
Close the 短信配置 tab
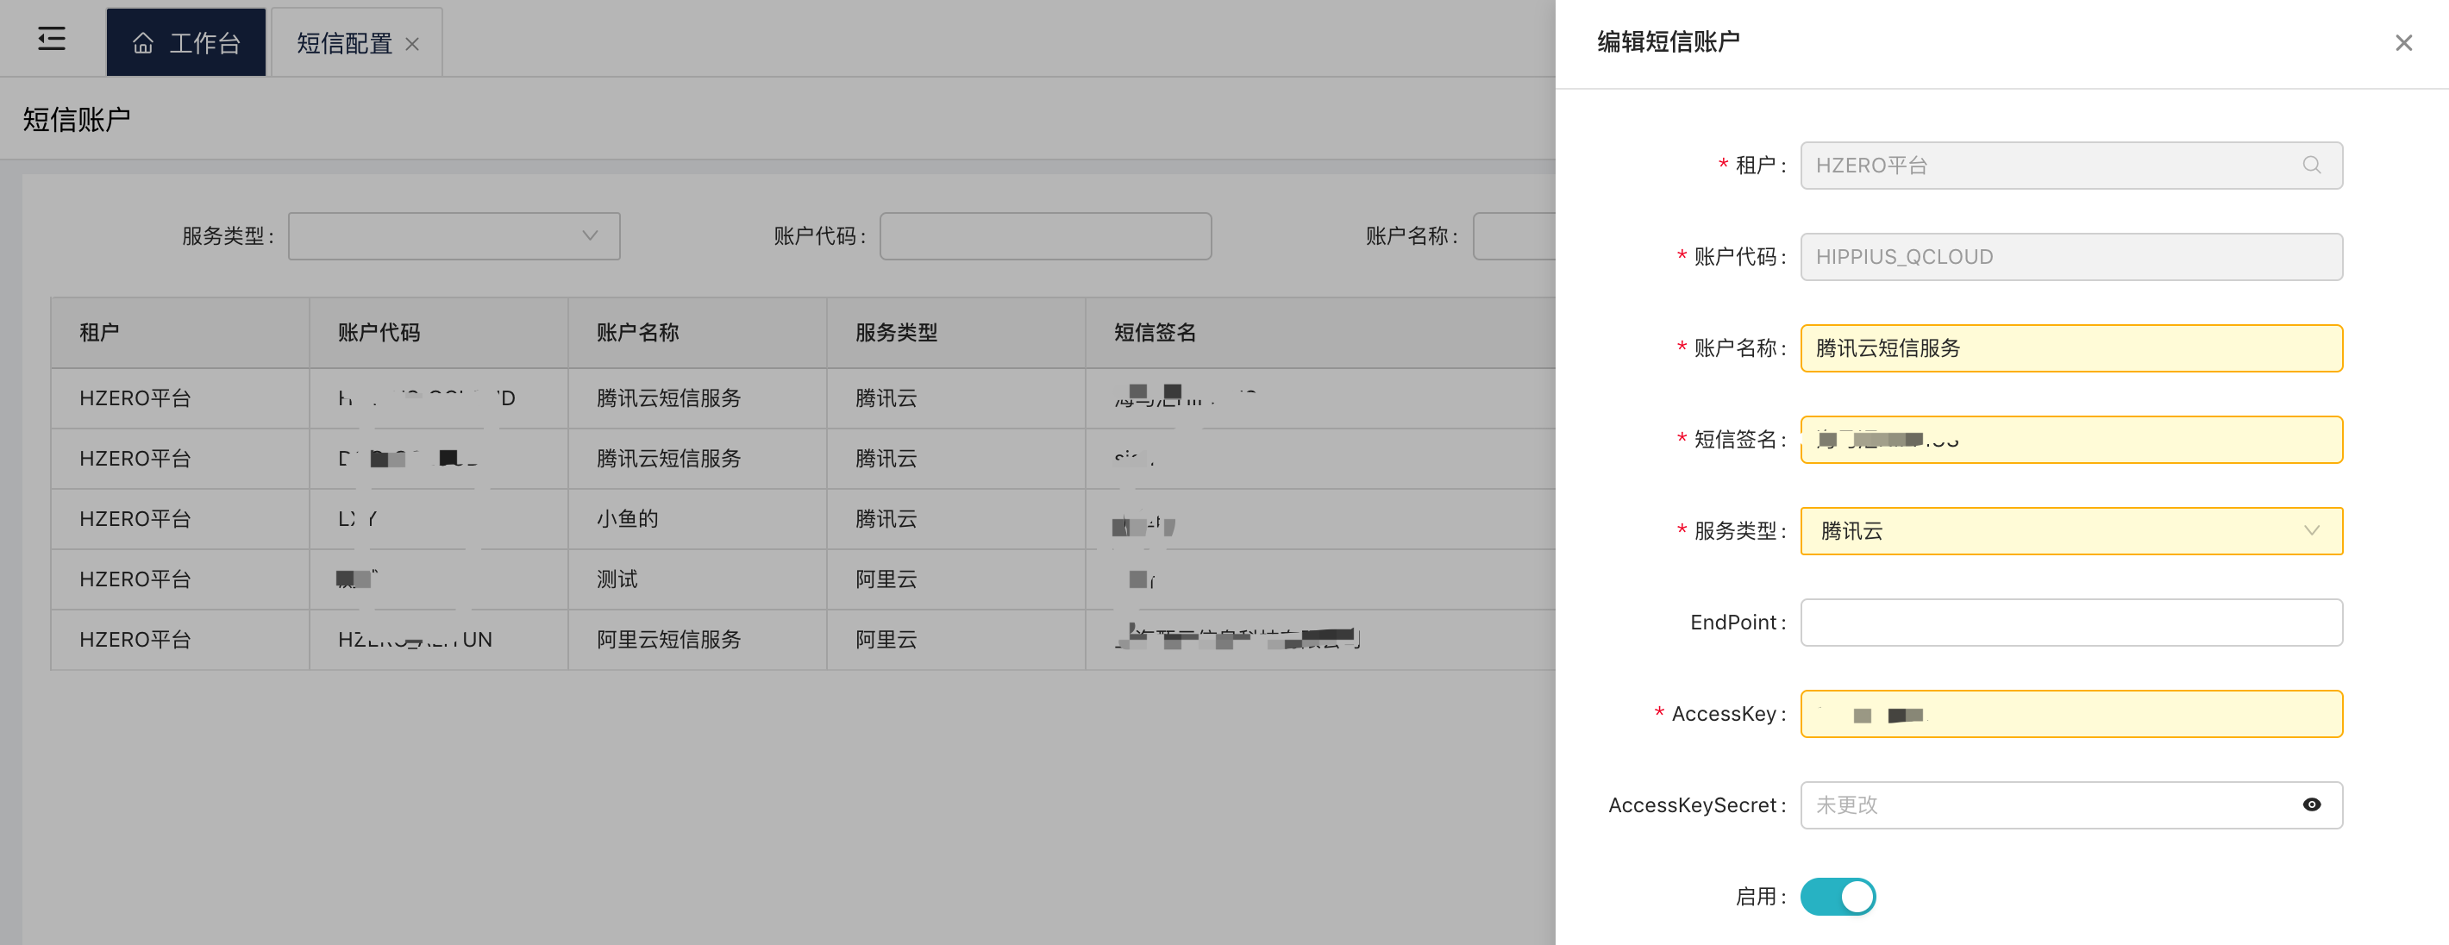click(x=411, y=44)
